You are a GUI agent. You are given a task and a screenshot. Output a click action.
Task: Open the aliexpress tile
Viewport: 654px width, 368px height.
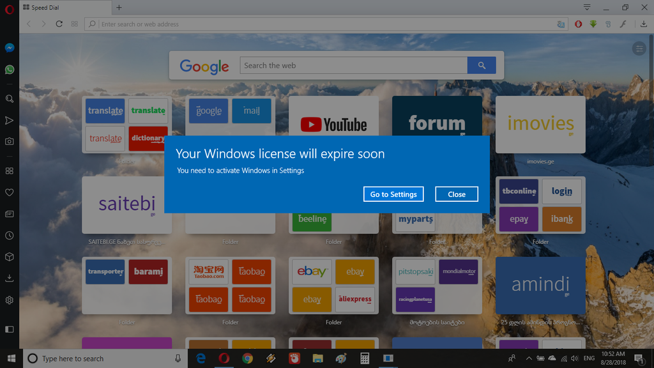pyautogui.click(x=355, y=300)
